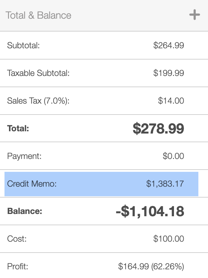Click the Cost label
This screenshot has height=278, width=208.
[x=17, y=239]
